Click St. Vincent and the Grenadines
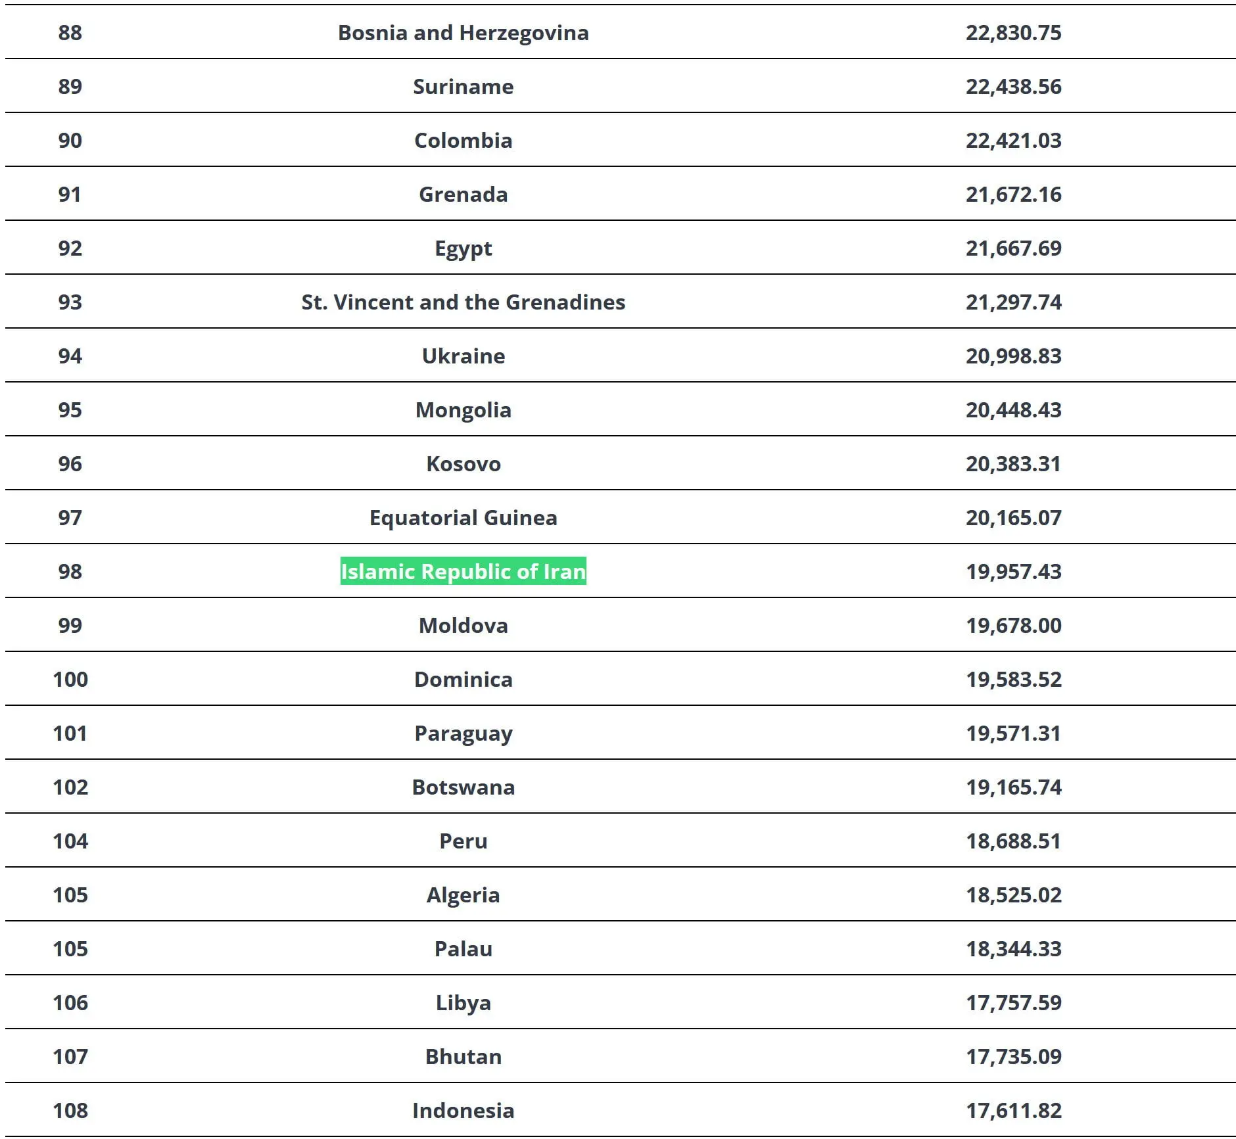The image size is (1236, 1139). pyautogui.click(x=463, y=302)
